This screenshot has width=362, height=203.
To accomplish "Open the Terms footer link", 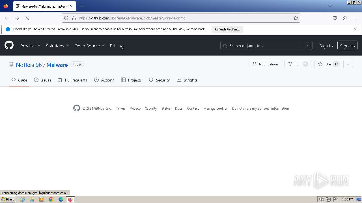I will [120, 109].
